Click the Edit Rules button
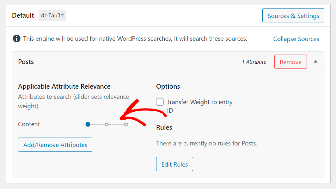This screenshot has height=189, width=336. pos(174,164)
